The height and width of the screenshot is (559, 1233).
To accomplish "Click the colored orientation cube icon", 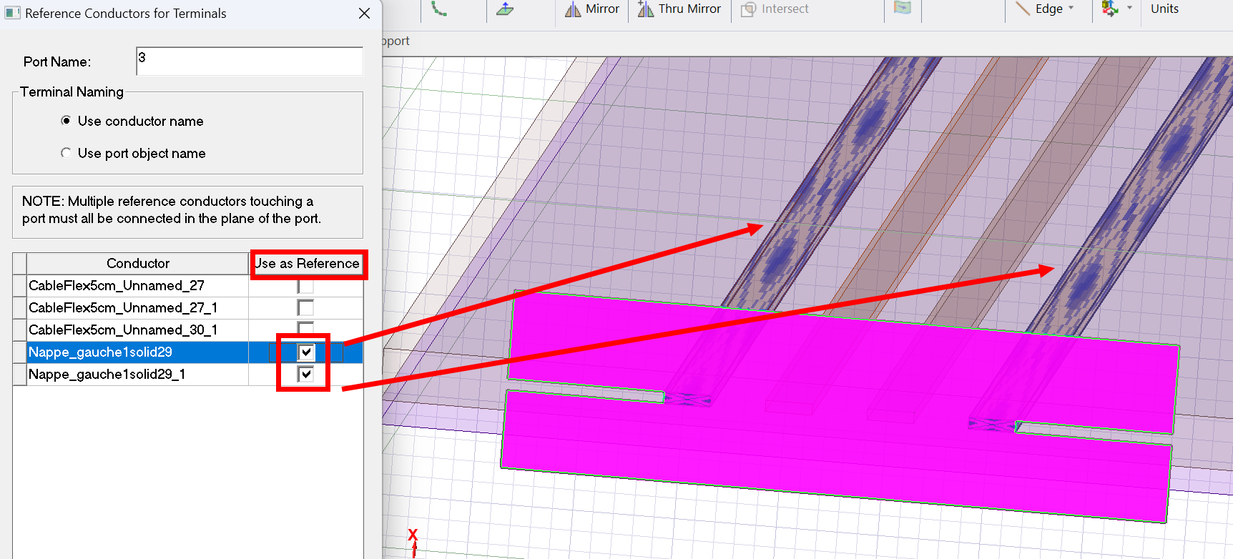I will point(1110,9).
